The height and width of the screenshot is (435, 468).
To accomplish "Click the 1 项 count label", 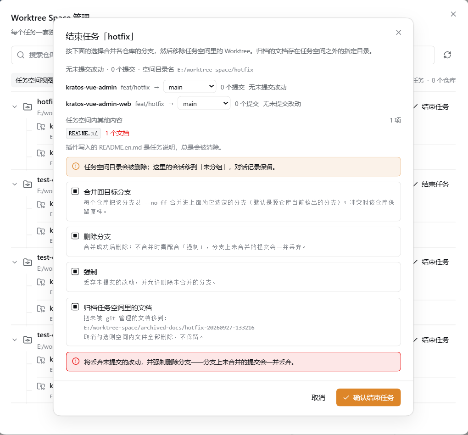I will [x=395, y=120].
